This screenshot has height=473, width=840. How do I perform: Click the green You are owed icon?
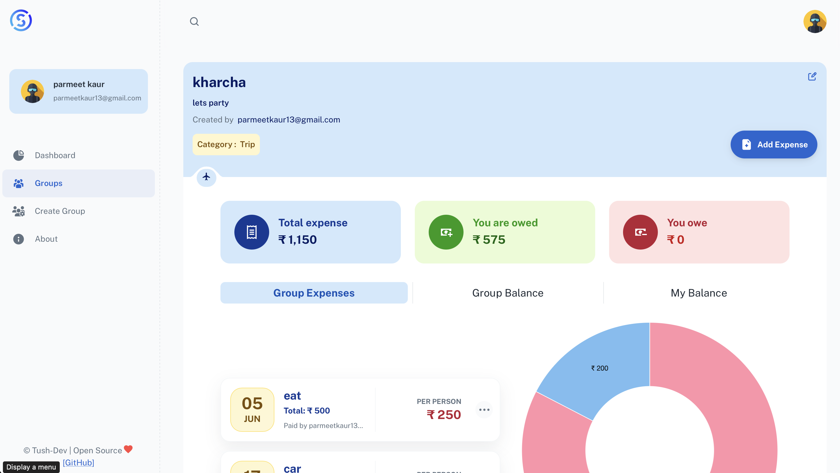click(x=446, y=232)
